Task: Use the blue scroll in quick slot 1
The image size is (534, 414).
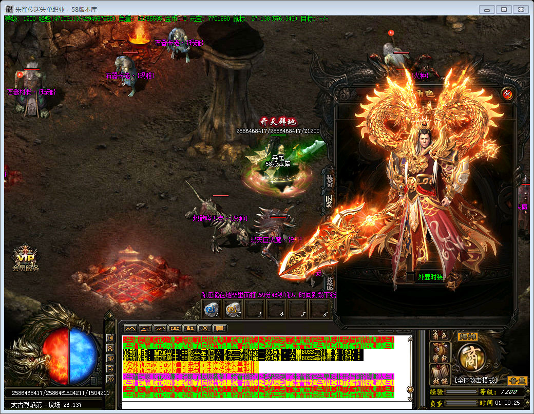Action: (211, 309)
